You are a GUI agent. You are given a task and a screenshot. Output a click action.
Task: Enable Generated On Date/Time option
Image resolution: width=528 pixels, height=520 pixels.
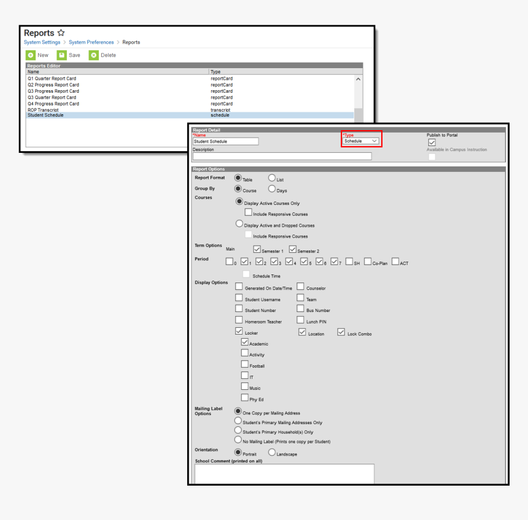tap(239, 286)
